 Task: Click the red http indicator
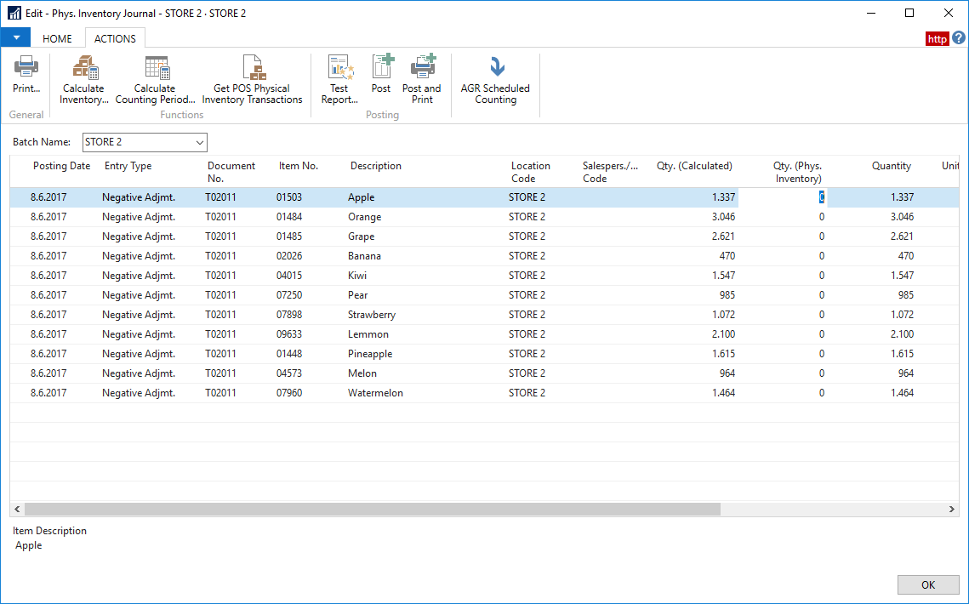click(x=937, y=39)
